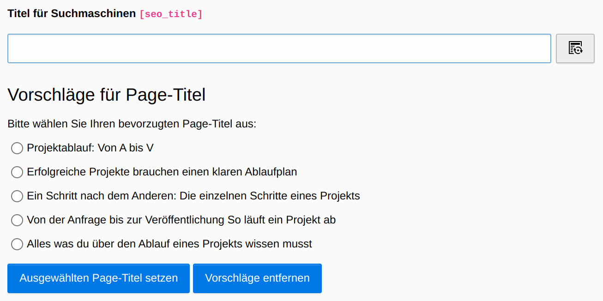
Task: Click the page-title suggestions icon button
Action: tap(575, 48)
